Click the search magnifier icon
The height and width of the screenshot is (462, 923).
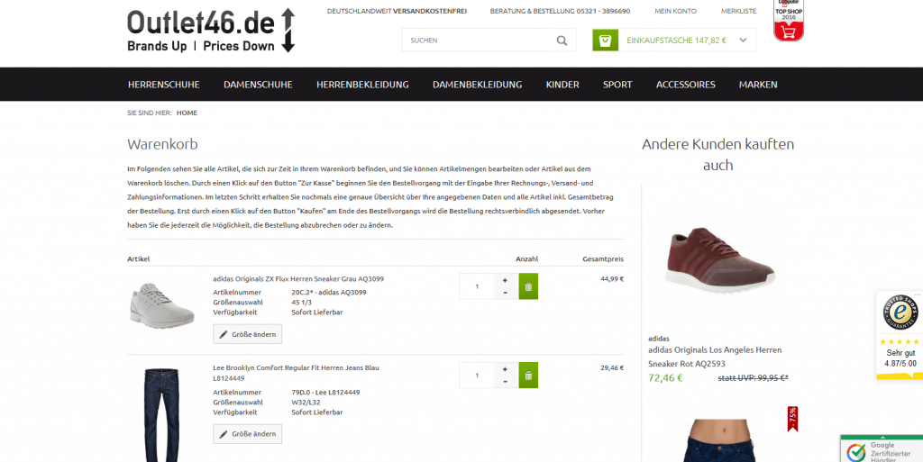562,41
